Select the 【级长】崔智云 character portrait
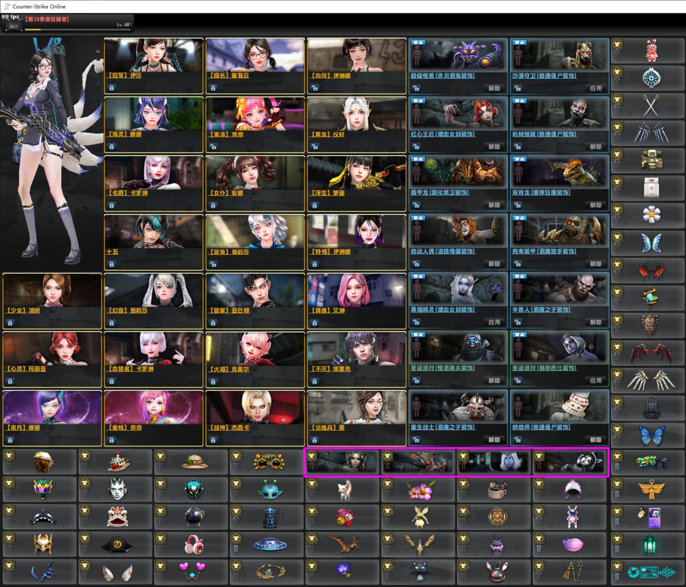Screen dimensions: 686x587 coord(255,55)
